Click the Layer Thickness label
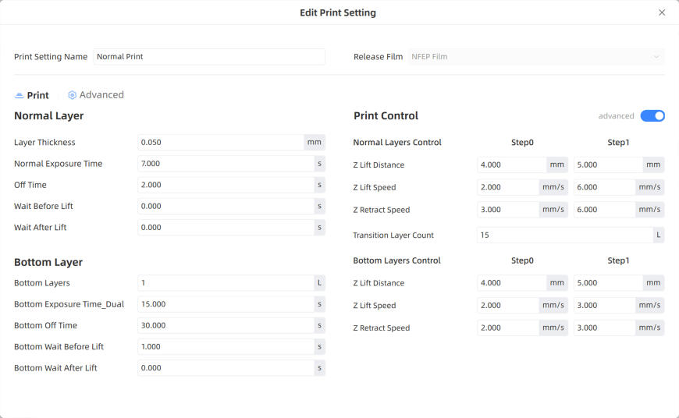The image size is (679, 418). [44, 143]
